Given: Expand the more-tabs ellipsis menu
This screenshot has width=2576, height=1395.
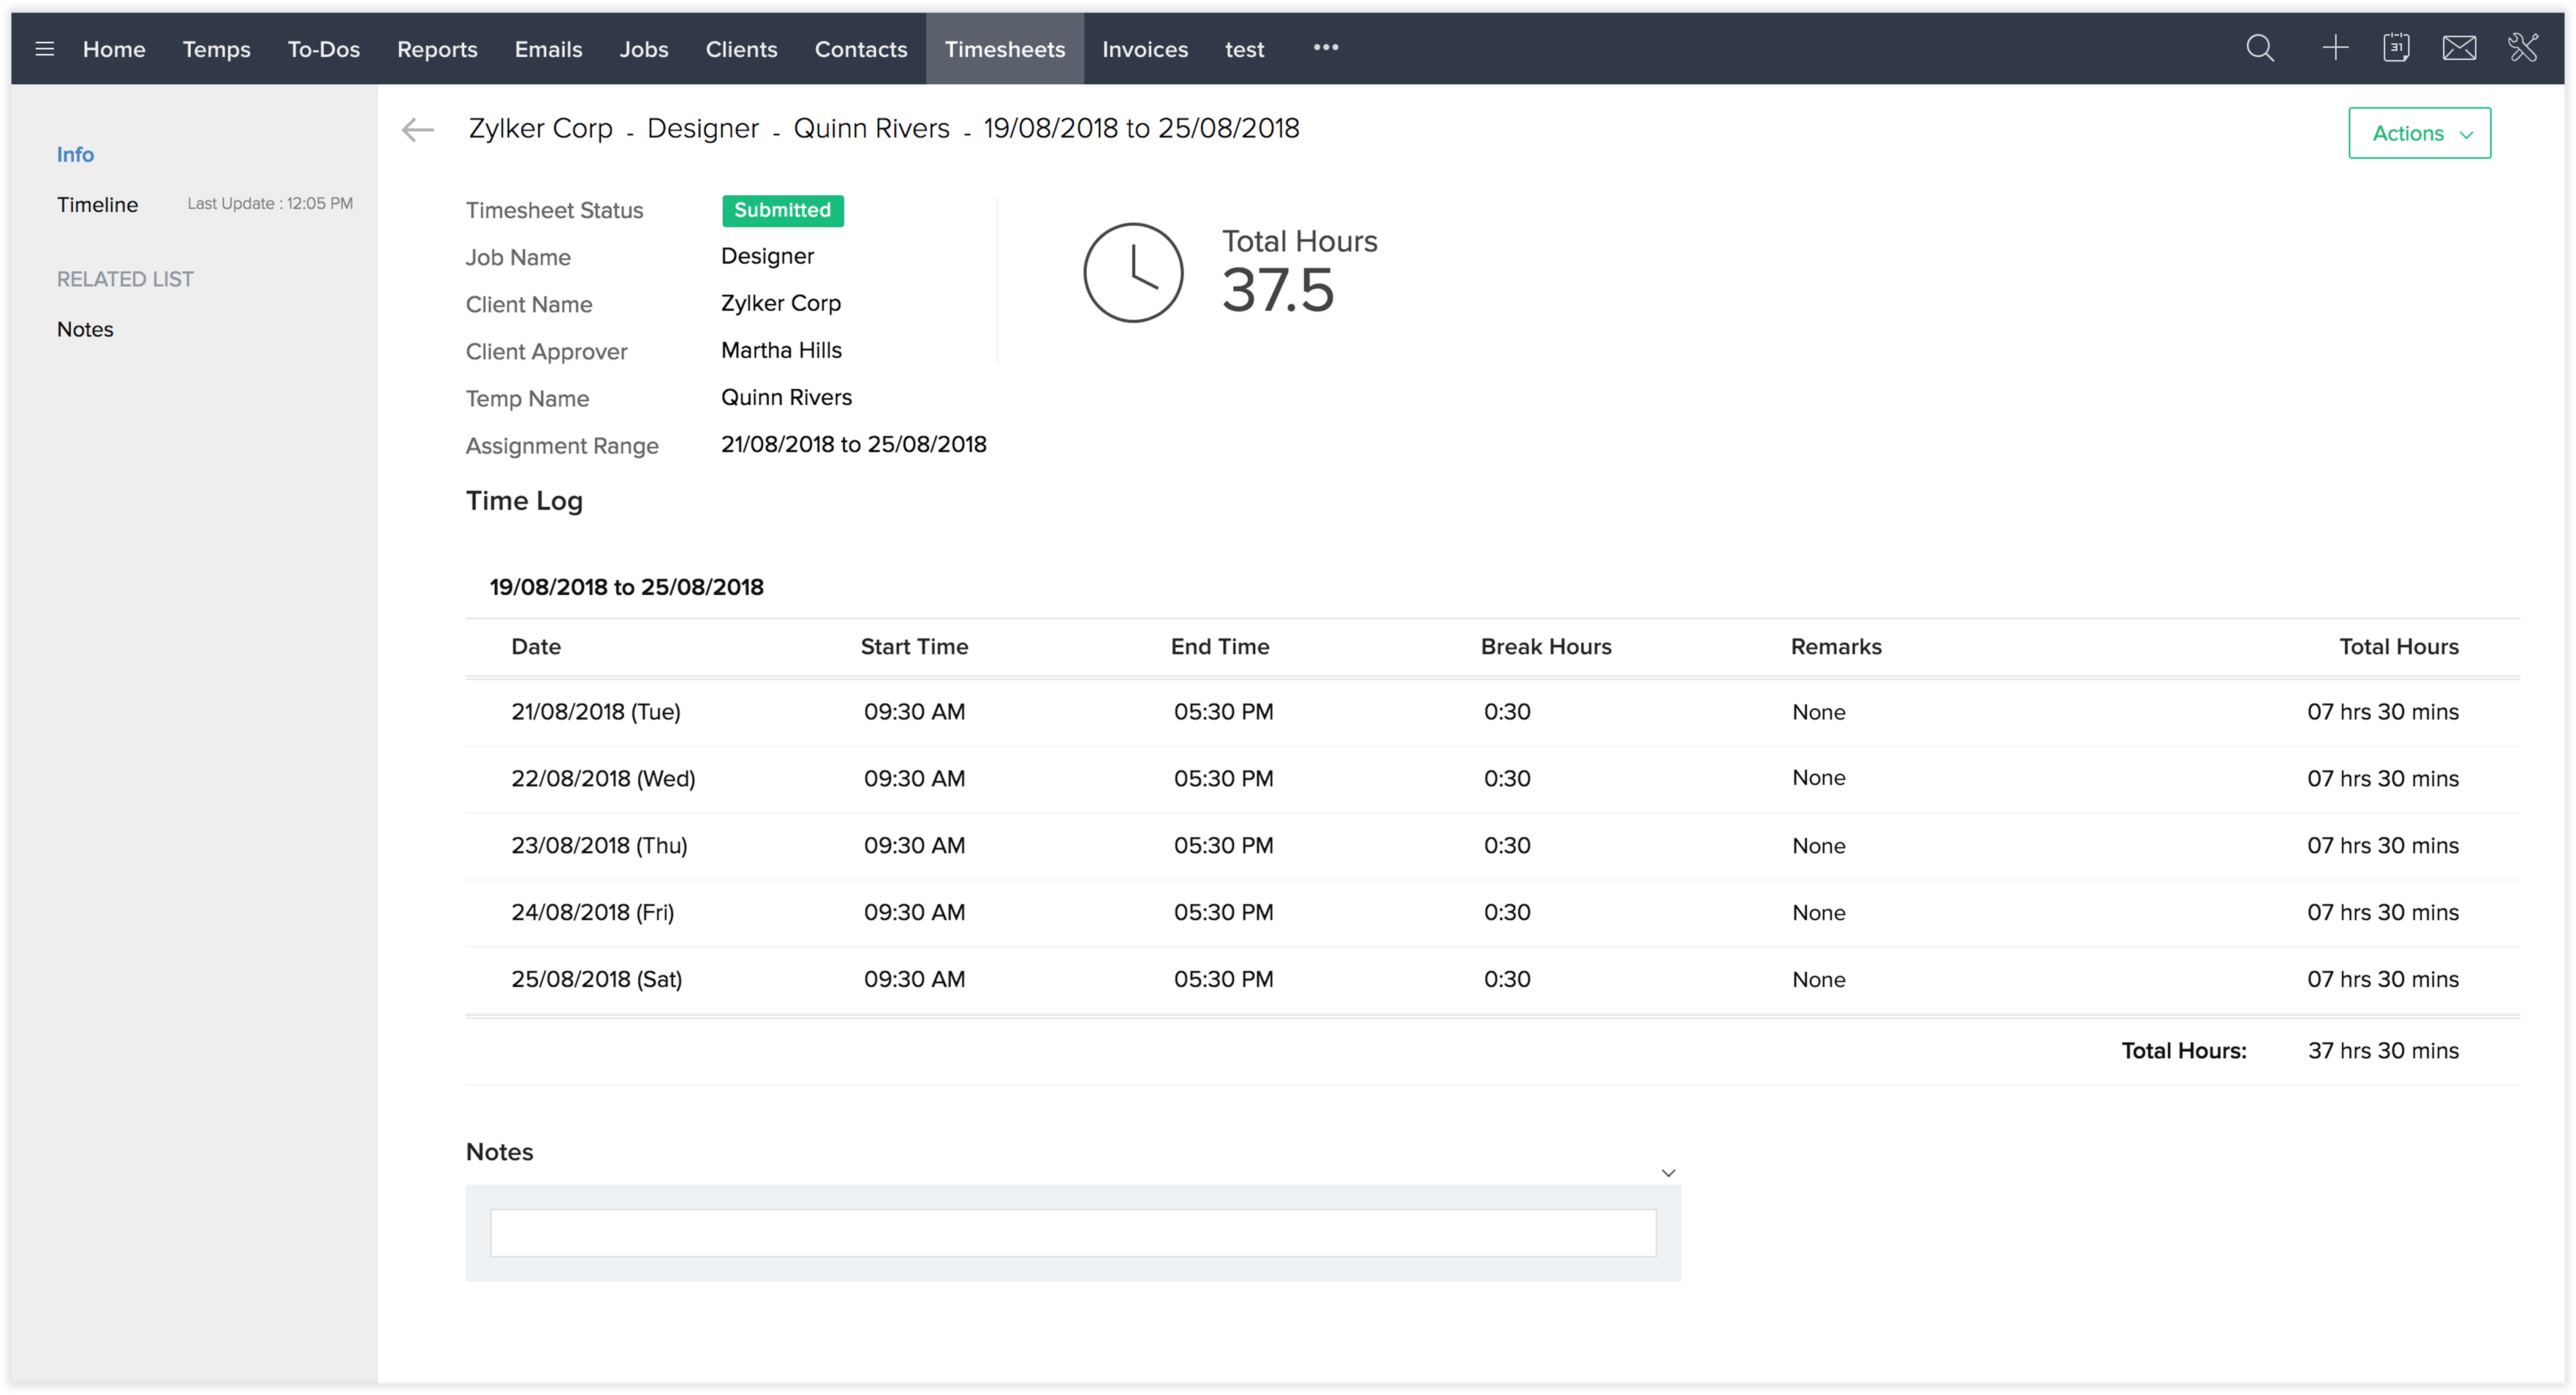Looking at the screenshot, I should [x=1326, y=47].
